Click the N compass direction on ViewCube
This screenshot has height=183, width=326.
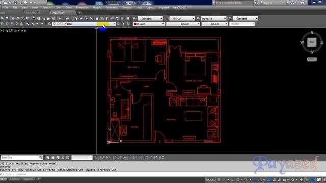tap(312, 33)
